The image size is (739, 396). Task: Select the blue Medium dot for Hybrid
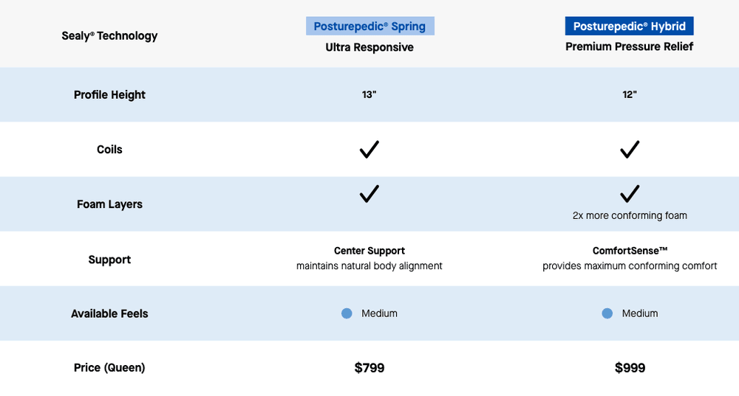point(607,313)
